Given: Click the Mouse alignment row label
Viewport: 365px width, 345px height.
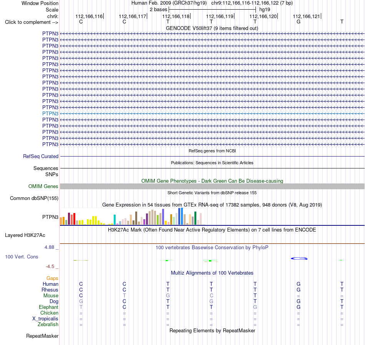Looking at the screenshot, I should click(51, 295).
